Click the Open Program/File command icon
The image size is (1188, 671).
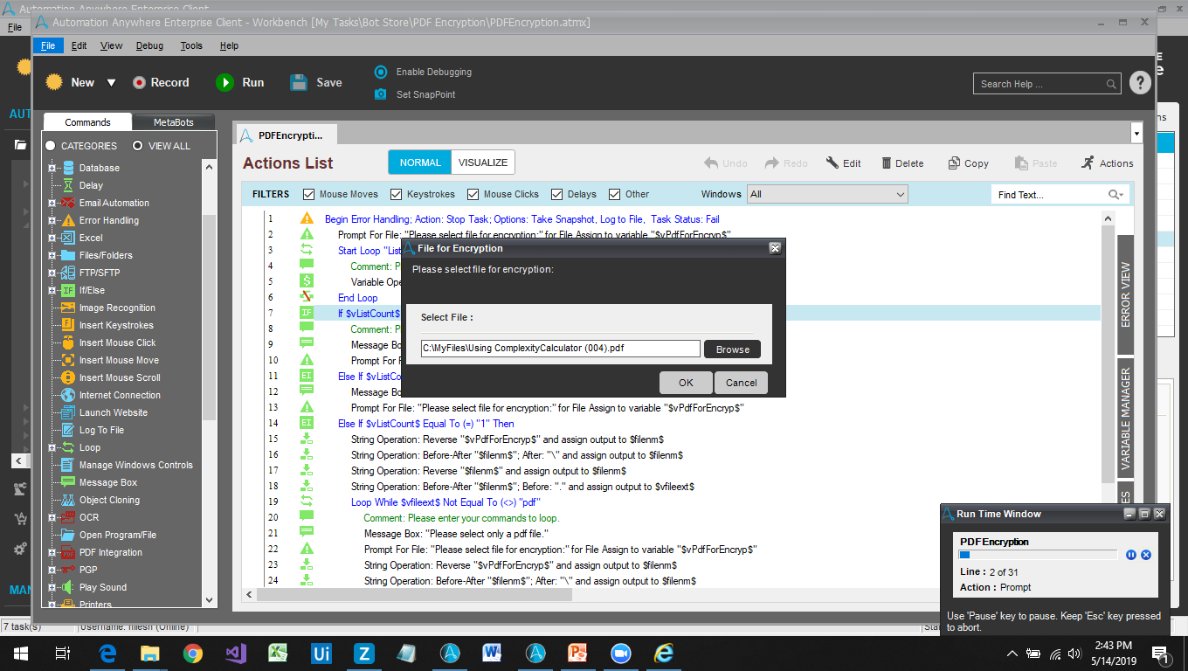point(68,535)
